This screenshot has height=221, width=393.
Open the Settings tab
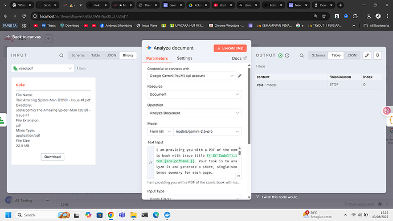(185, 58)
